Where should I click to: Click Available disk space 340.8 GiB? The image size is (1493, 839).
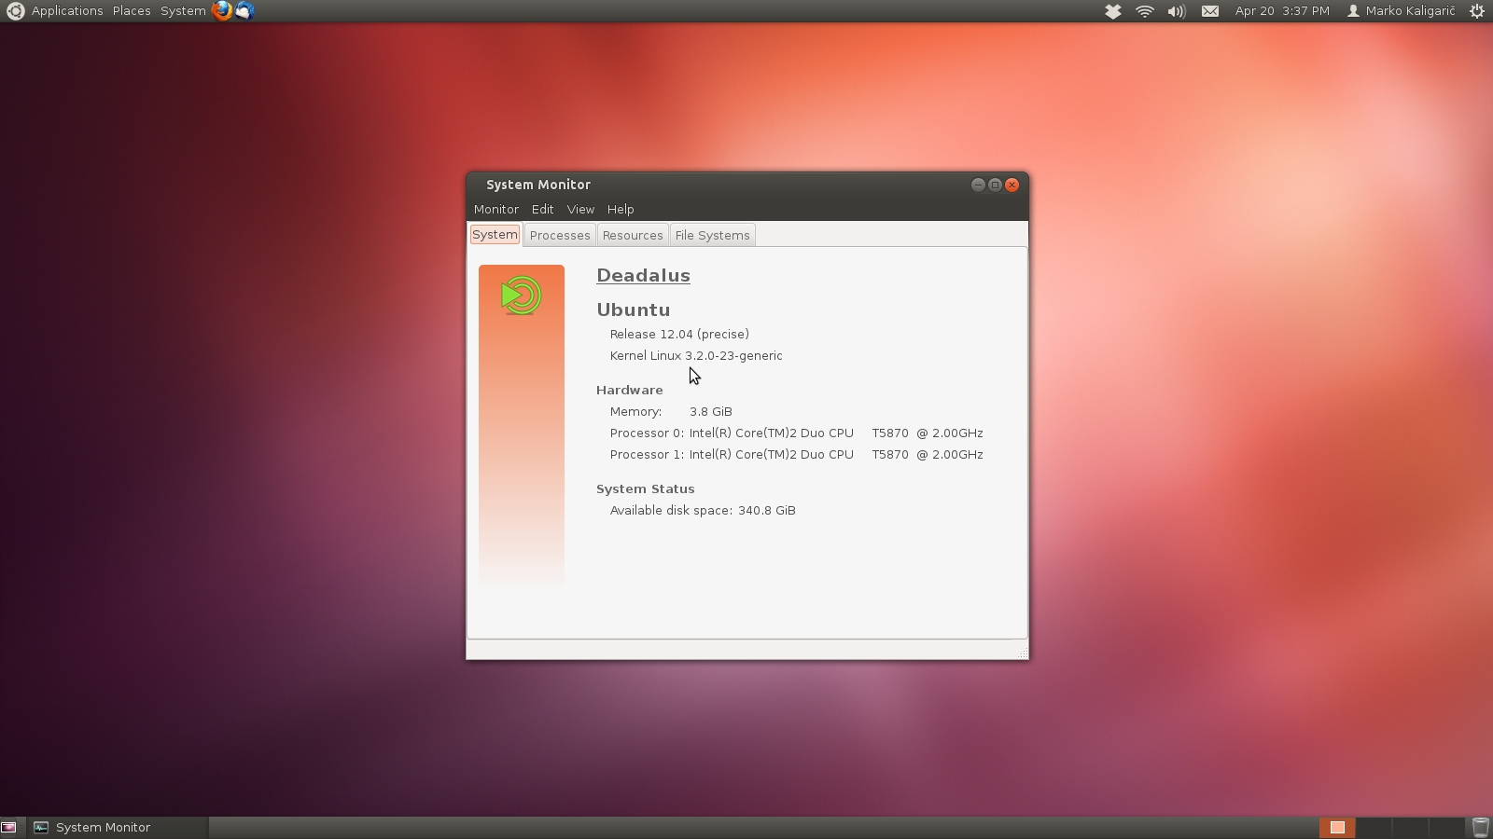point(703,510)
